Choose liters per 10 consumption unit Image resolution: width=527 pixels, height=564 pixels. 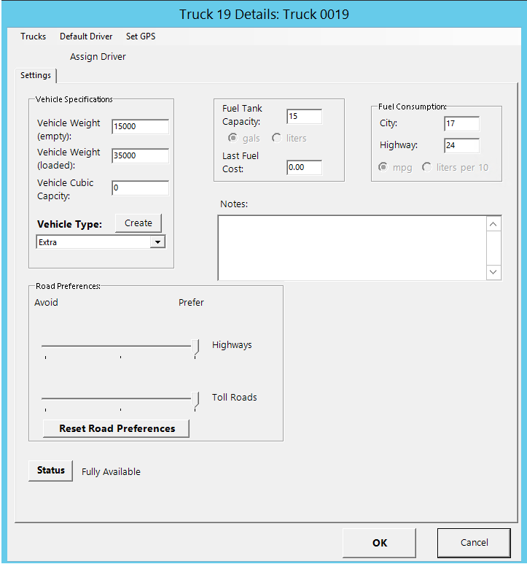point(427,168)
